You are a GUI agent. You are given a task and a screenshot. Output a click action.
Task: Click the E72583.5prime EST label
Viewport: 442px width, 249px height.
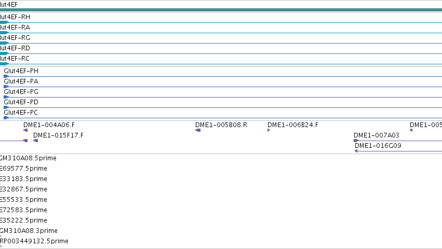pos(24,210)
